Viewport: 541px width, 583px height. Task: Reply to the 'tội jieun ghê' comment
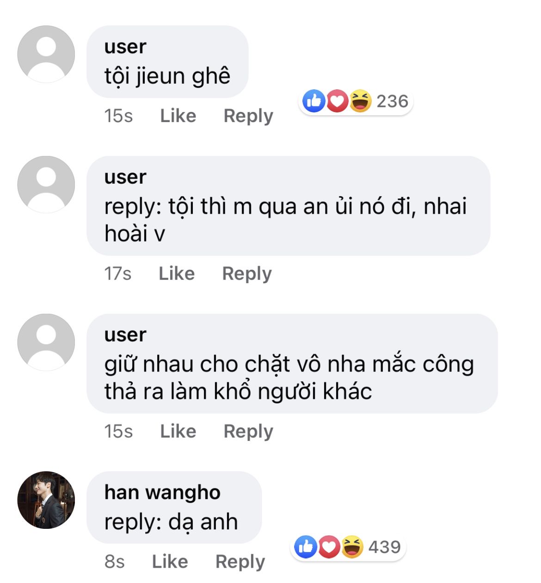(x=248, y=116)
